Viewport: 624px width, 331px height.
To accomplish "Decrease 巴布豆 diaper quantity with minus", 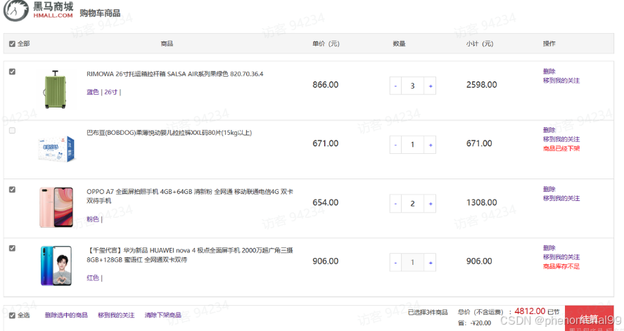I will tap(395, 145).
